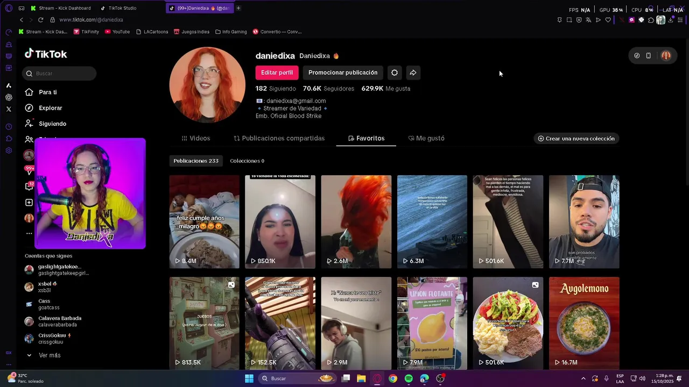Click Promocionar publicación button

click(x=343, y=73)
